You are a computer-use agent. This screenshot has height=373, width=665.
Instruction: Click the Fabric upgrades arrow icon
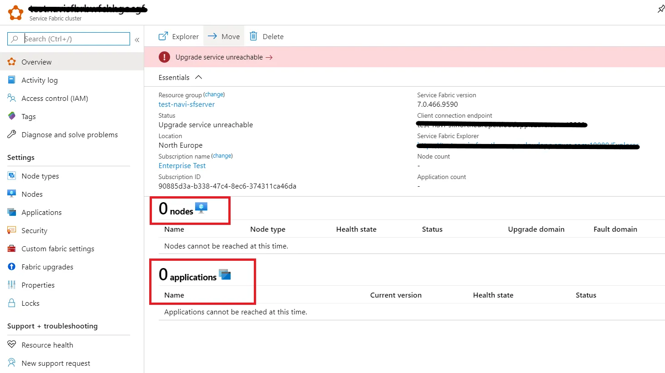[x=12, y=267]
